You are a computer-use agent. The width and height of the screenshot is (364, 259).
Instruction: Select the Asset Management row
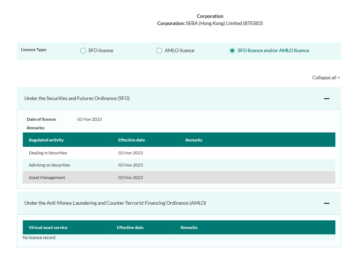(x=47, y=178)
